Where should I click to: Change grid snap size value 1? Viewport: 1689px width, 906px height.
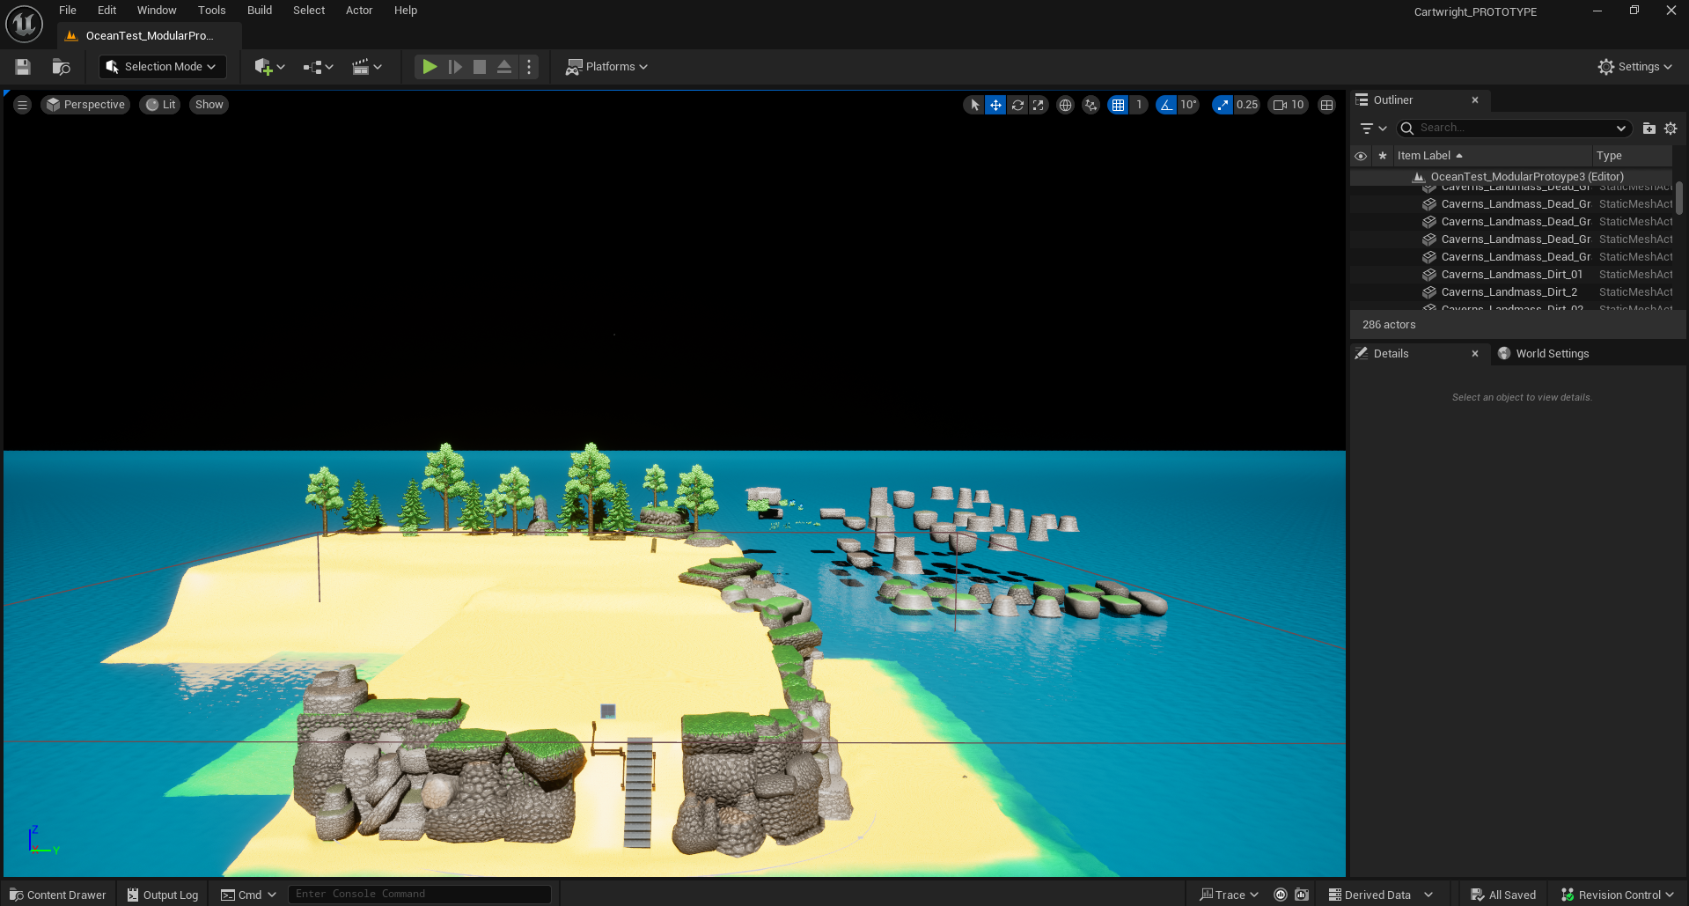[1139, 105]
